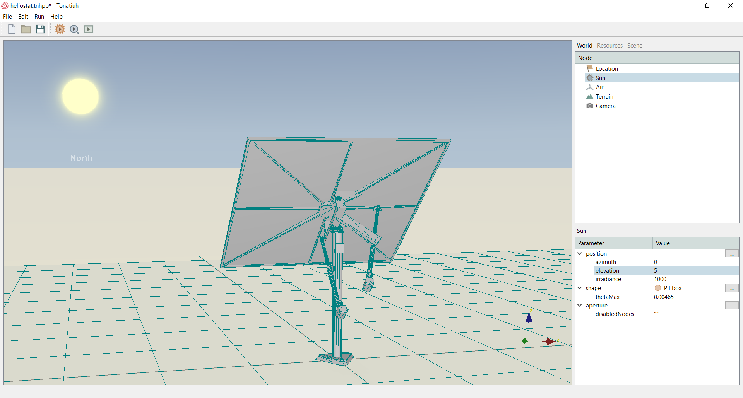Click the Tonatiuh app icon in title bar
The image size is (743, 398).
[x=5, y=5]
